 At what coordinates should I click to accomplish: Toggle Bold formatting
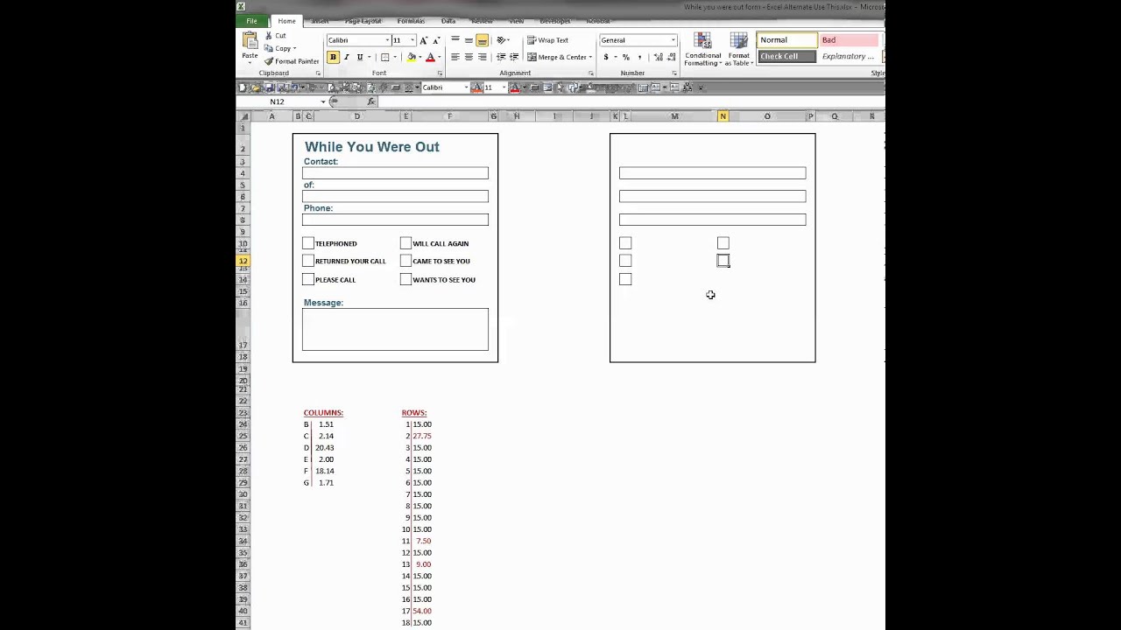[x=333, y=57]
